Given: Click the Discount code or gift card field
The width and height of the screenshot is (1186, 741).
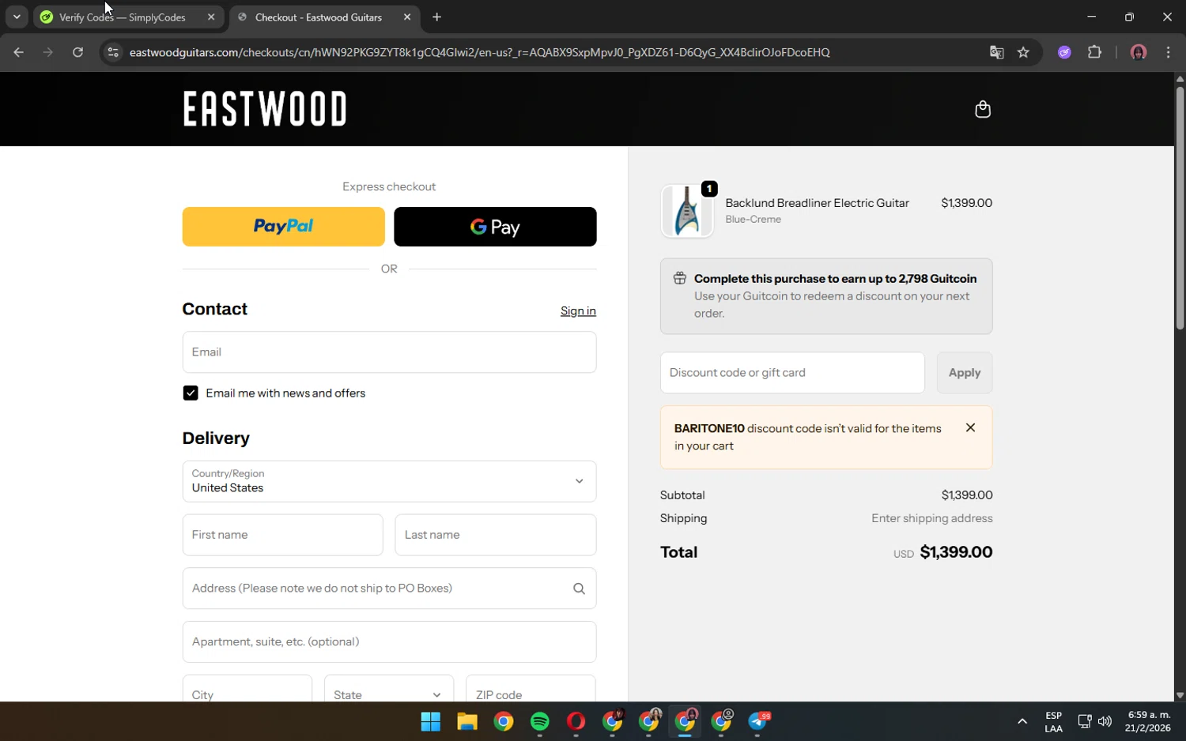Looking at the screenshot, I should pos(792,373).
